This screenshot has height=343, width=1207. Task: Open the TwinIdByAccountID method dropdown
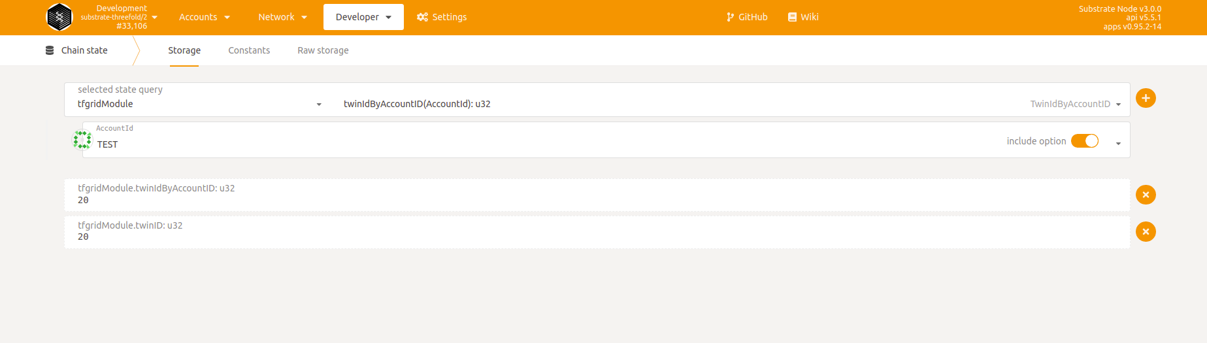pos(1075,104)
